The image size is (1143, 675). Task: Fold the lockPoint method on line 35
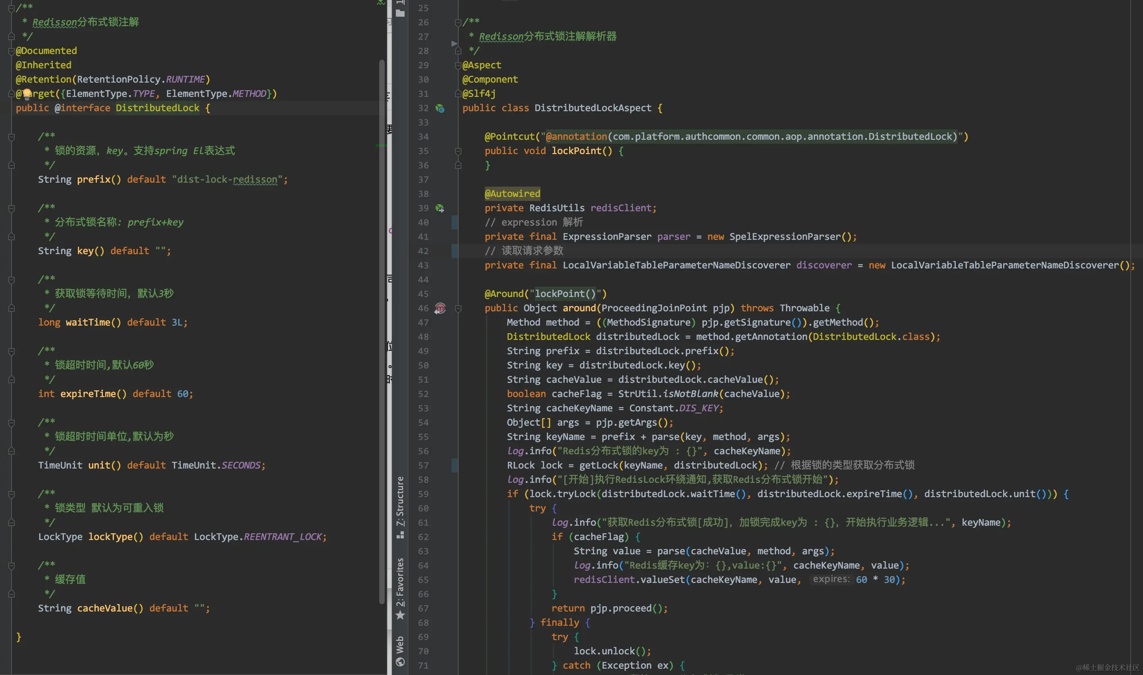click(x=458, y=151)
